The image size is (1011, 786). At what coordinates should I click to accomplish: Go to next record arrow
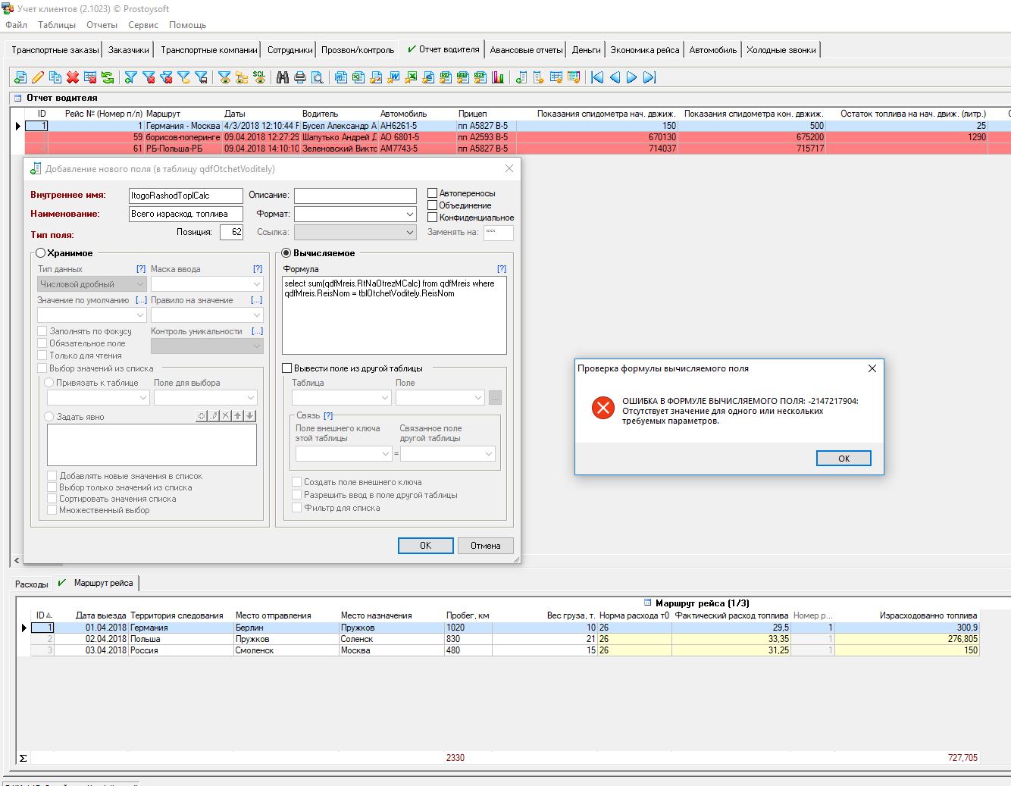[x=632, y=77]
